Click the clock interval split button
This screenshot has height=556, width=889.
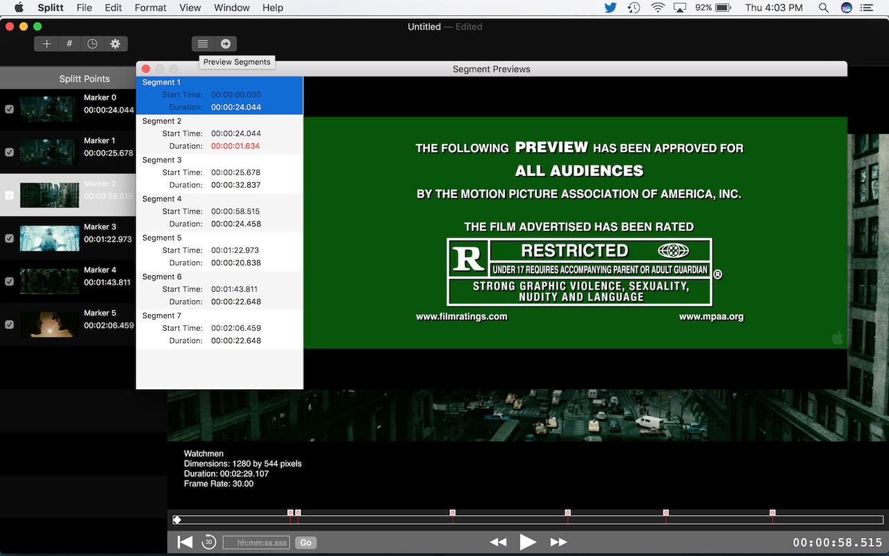[x=92, y=44]
